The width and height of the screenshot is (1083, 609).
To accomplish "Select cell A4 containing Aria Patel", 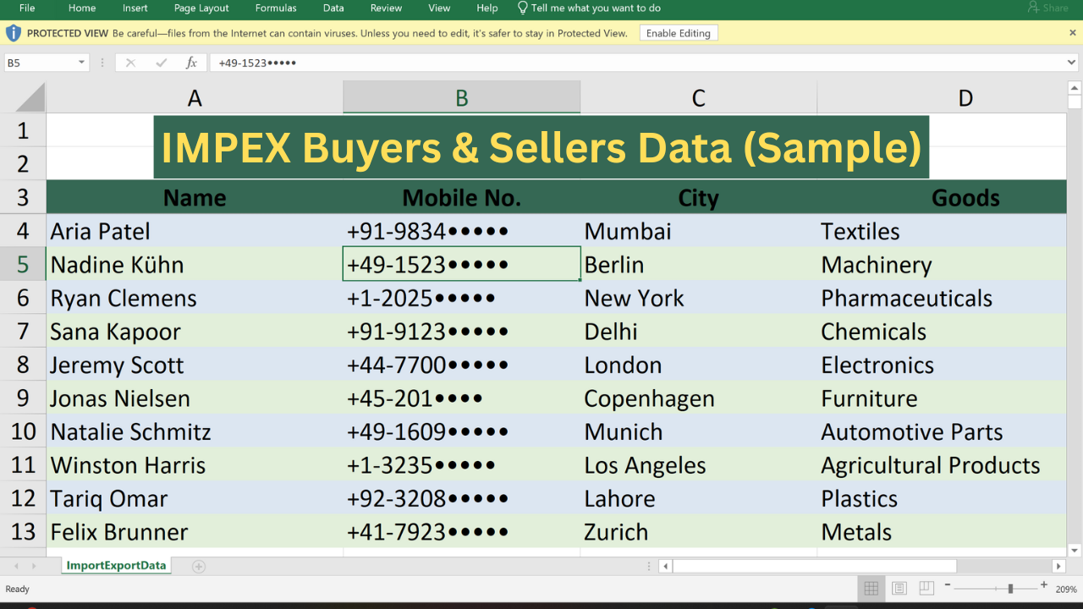I will 195,230.
